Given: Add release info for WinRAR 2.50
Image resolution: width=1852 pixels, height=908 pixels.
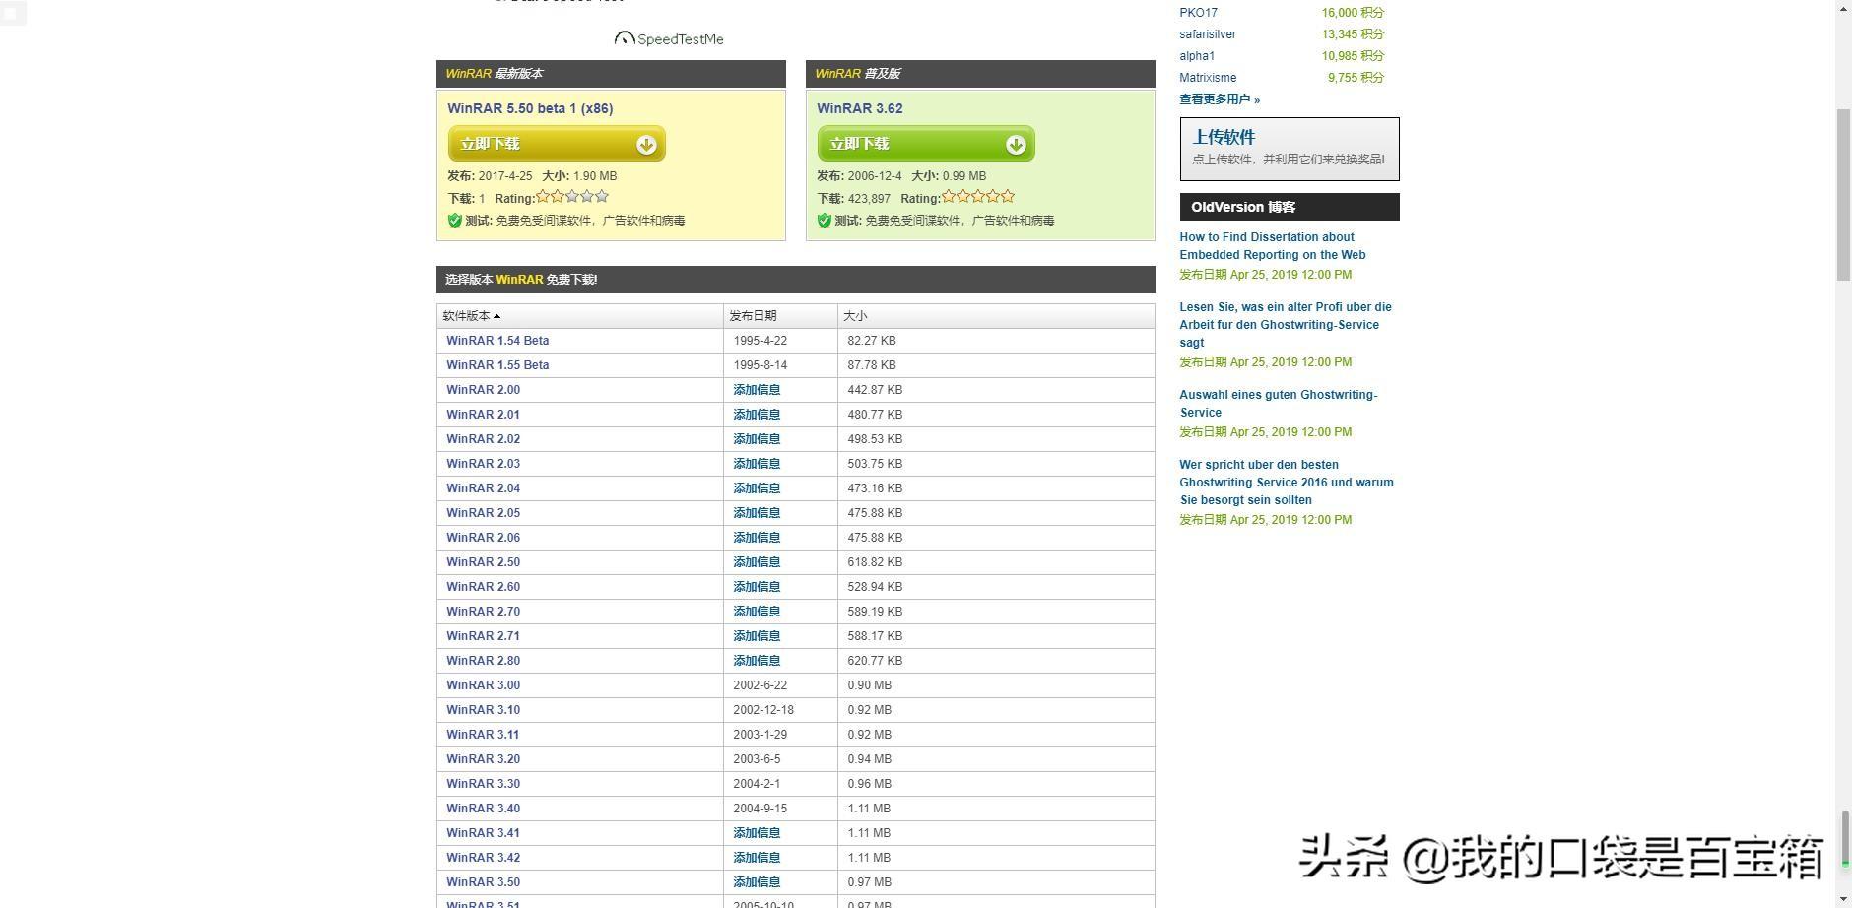Looking at the screenshot, I should (757, 562).
